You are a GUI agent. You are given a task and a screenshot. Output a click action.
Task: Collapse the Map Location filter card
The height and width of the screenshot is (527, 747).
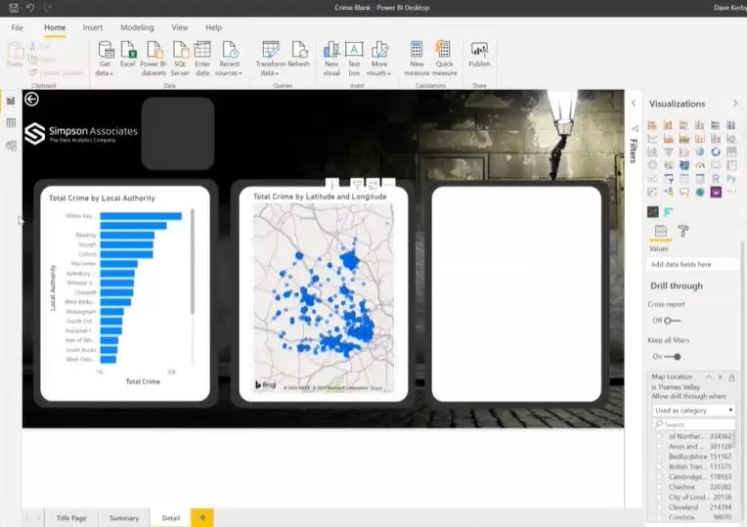[x=709, y=377]
